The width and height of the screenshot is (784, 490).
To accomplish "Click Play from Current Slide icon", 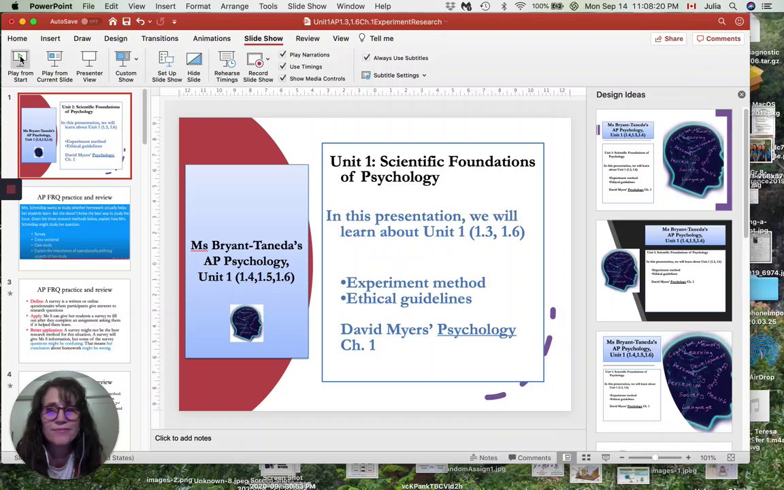I will pyautogui.click(x=54, y=59).
